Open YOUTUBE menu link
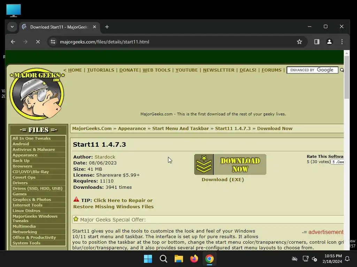The width and height of the screenshot is (357, 267). (187, 70)
